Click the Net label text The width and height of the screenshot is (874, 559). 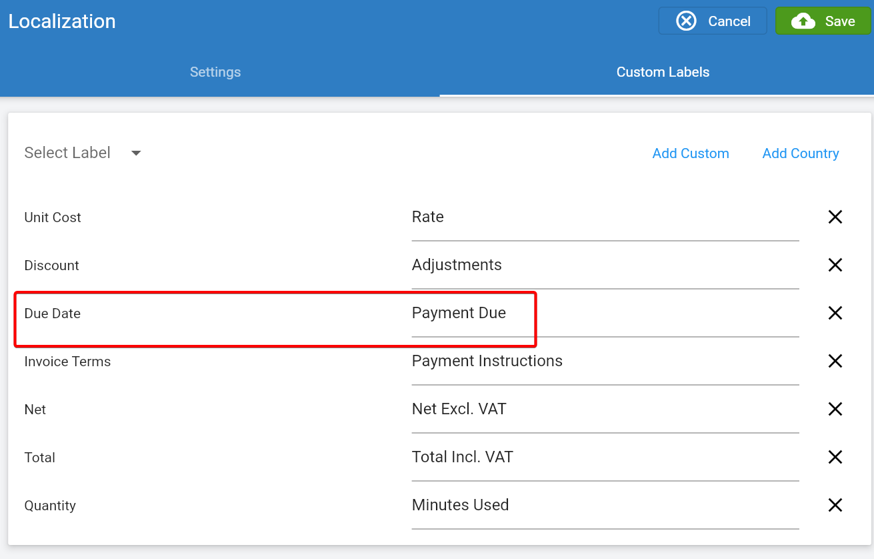35,410
